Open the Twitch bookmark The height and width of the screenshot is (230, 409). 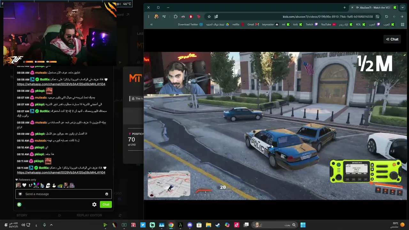pyautogui.click(x=312, y=25)
